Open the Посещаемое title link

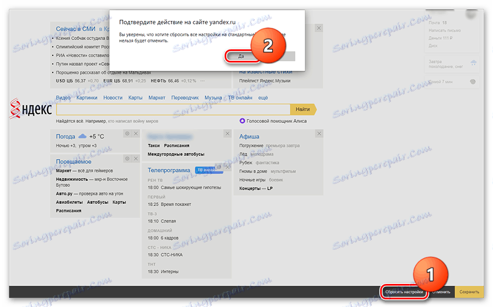(x=73, y=161)
